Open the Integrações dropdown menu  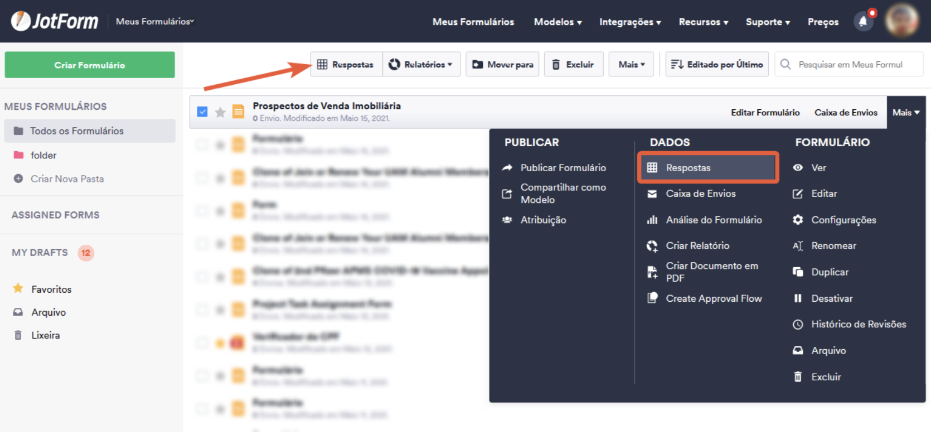click(630, 22)
